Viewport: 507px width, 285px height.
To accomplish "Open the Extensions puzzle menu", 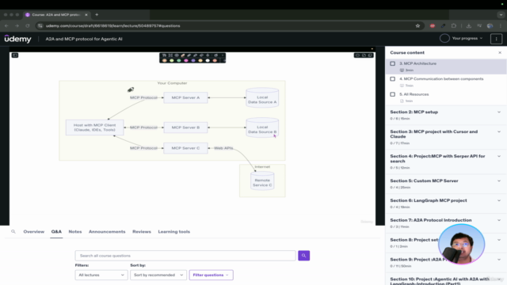I will point(454,26).
